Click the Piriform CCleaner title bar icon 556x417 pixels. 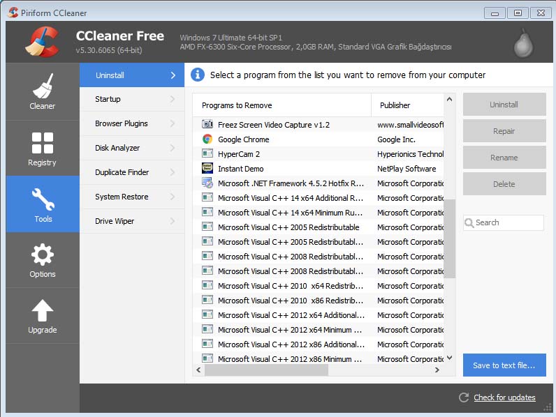click(x=13, y=13)
